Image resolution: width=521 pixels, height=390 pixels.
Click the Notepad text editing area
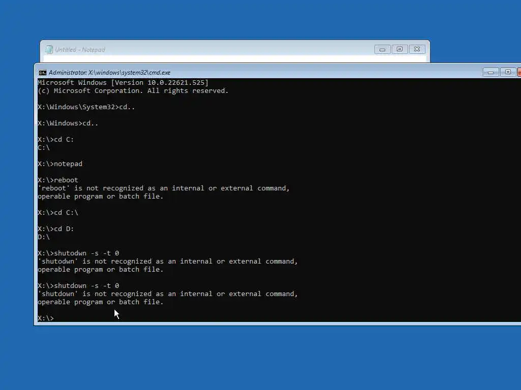[x=235, y=59]
